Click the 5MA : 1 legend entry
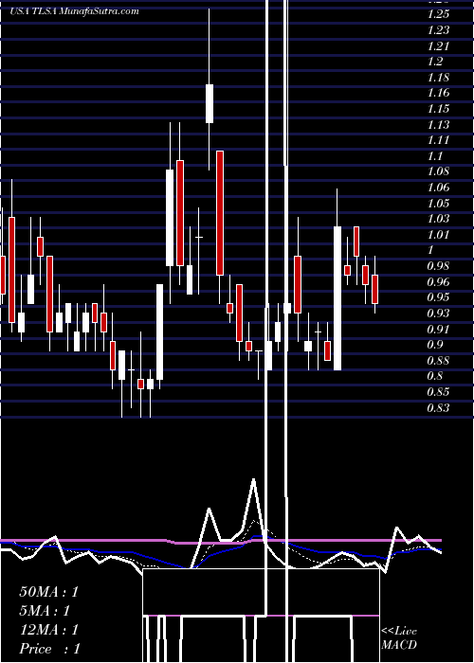This screenshot has height=663, width=474. tap(44, 611)
